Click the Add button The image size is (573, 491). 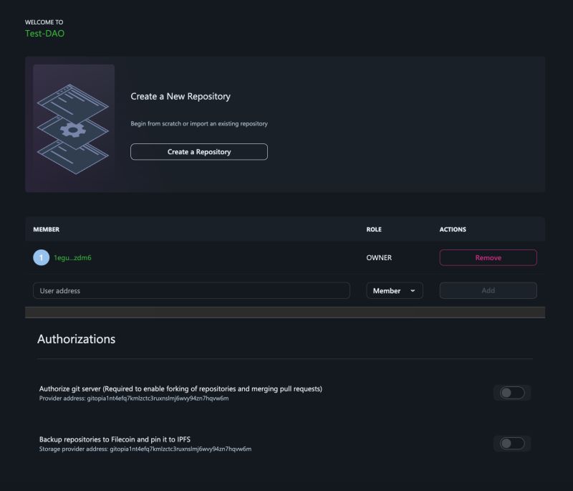[488, 290]
